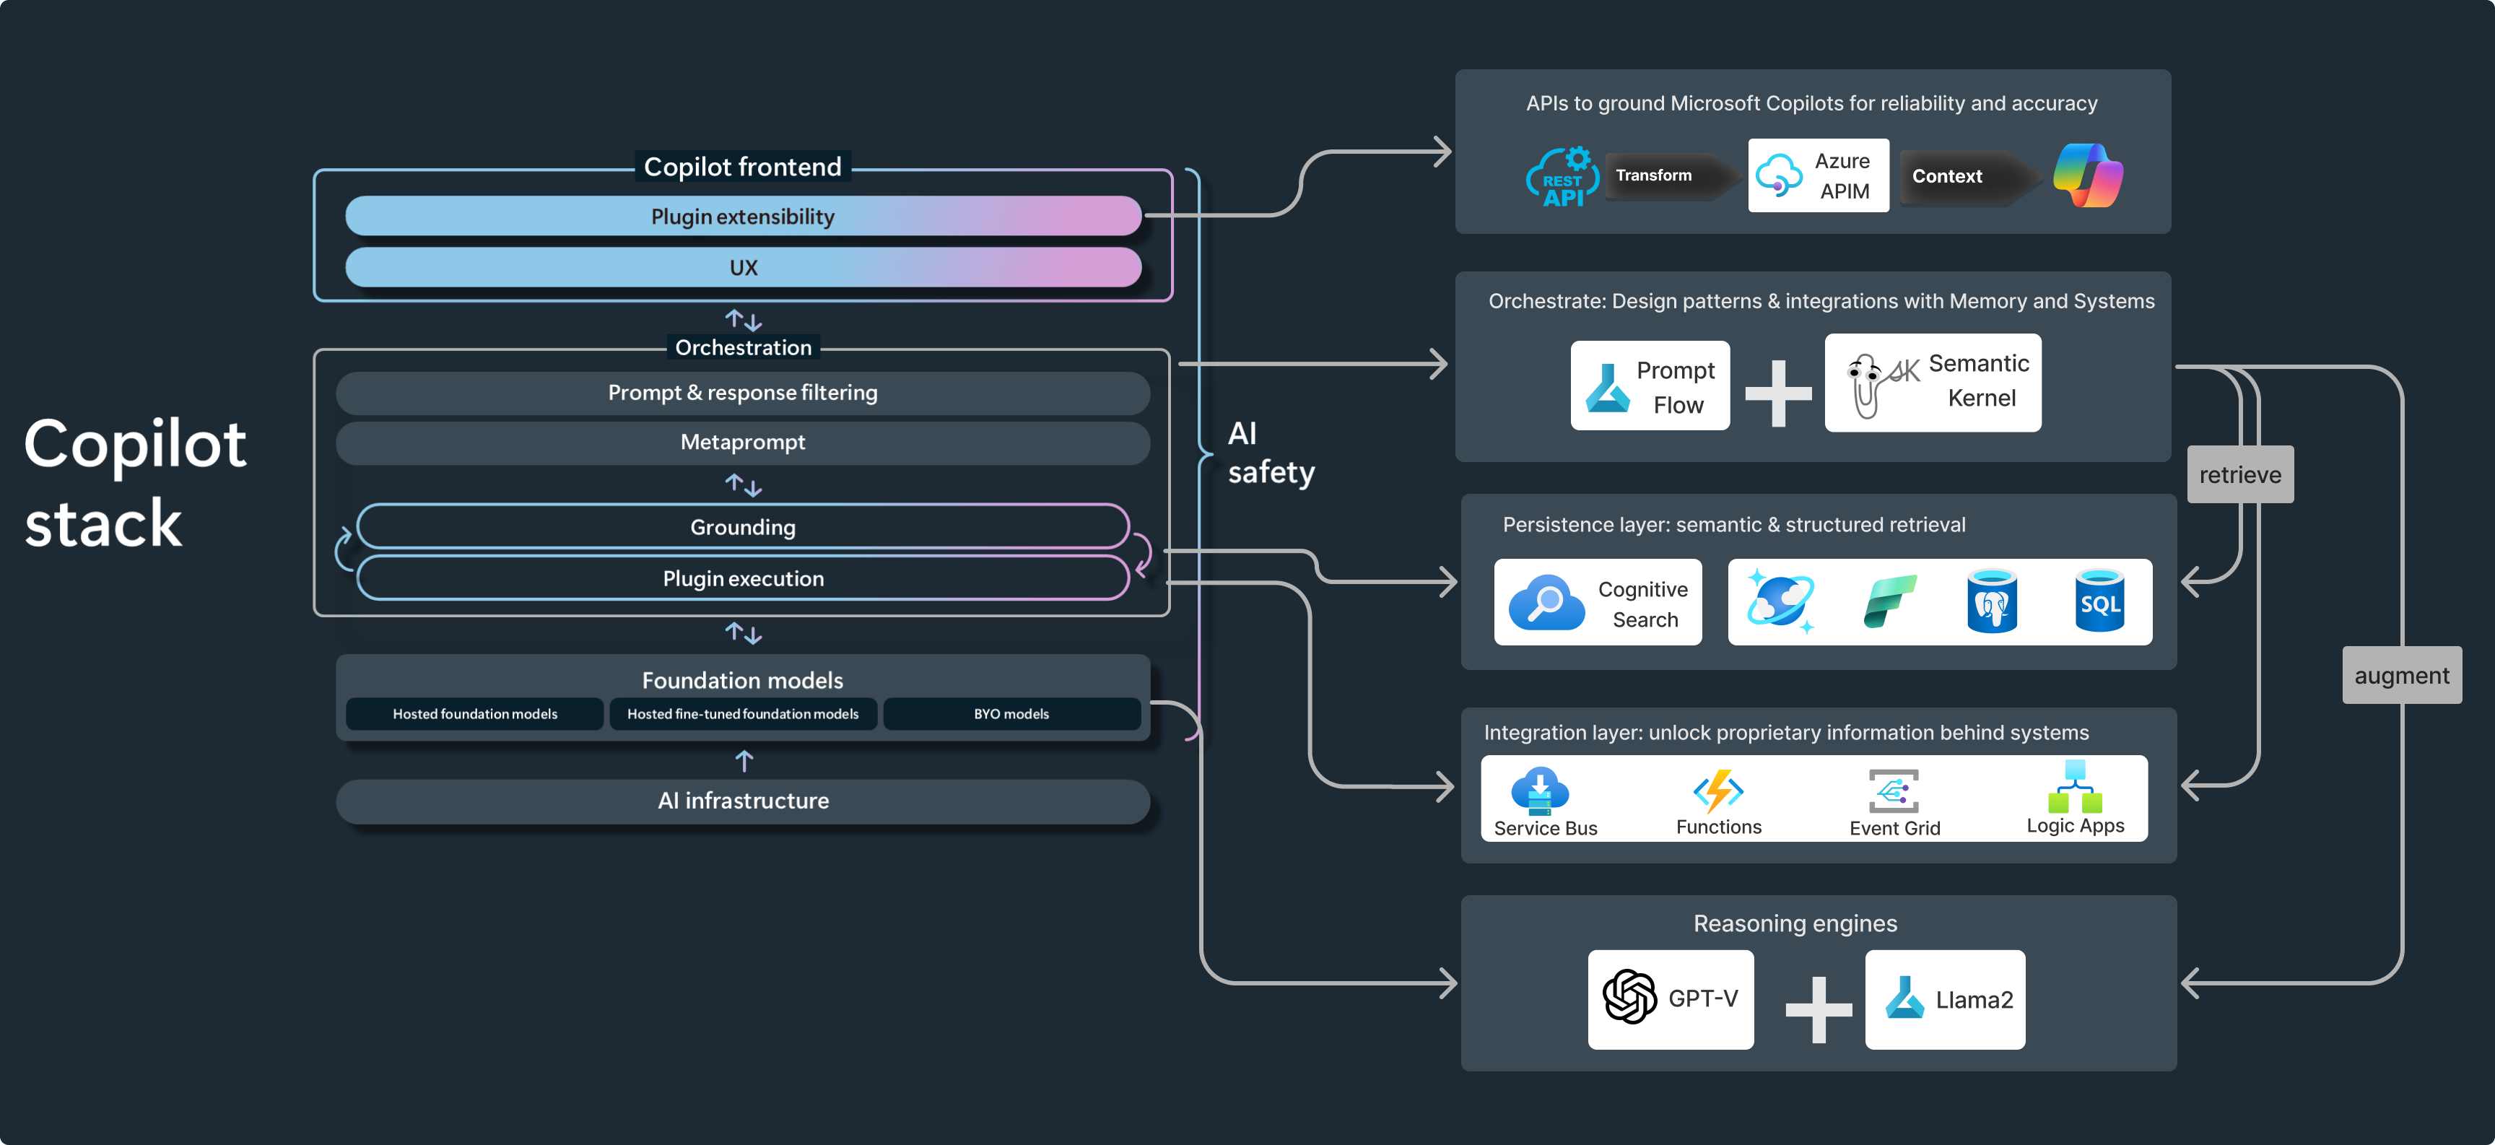Click the Prompt Flow card
The image size is (2495, 1145).
[1650, 386]
